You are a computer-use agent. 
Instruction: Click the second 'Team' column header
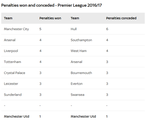pyautogui.click(x=75, y=18)
